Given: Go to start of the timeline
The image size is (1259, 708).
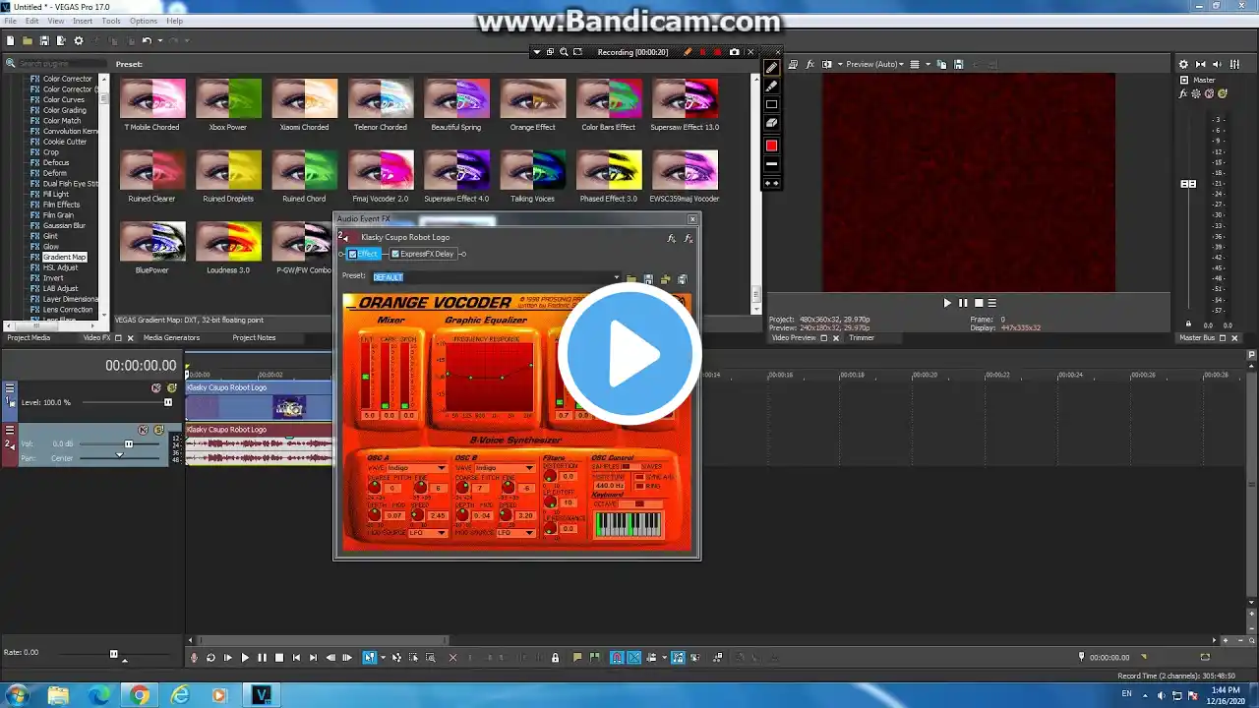Looking at the screenshot, I should pos(296,657).
